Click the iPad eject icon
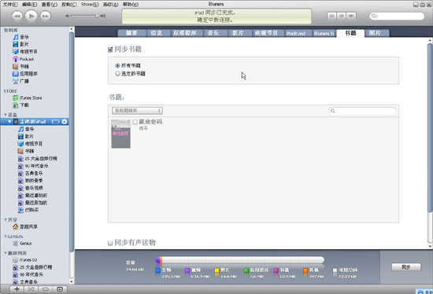This screenshot has height=294, width=433. 65,122
